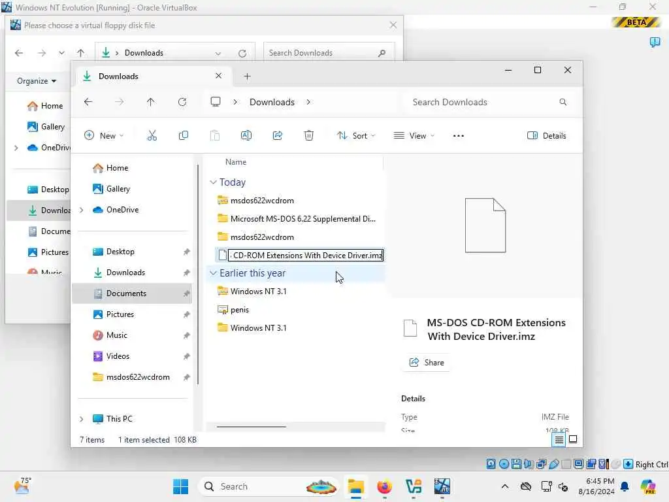Image resolution: width=669 pixels, height=502 pixels.
Task: Open the View dropdown menu
Action: point(414,136)
